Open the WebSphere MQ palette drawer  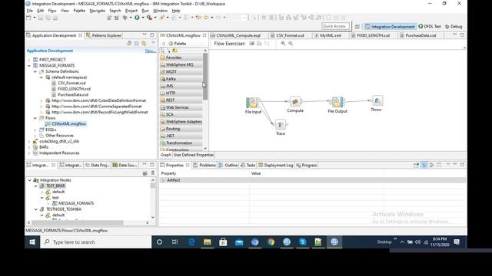click(x=181, y=64)
